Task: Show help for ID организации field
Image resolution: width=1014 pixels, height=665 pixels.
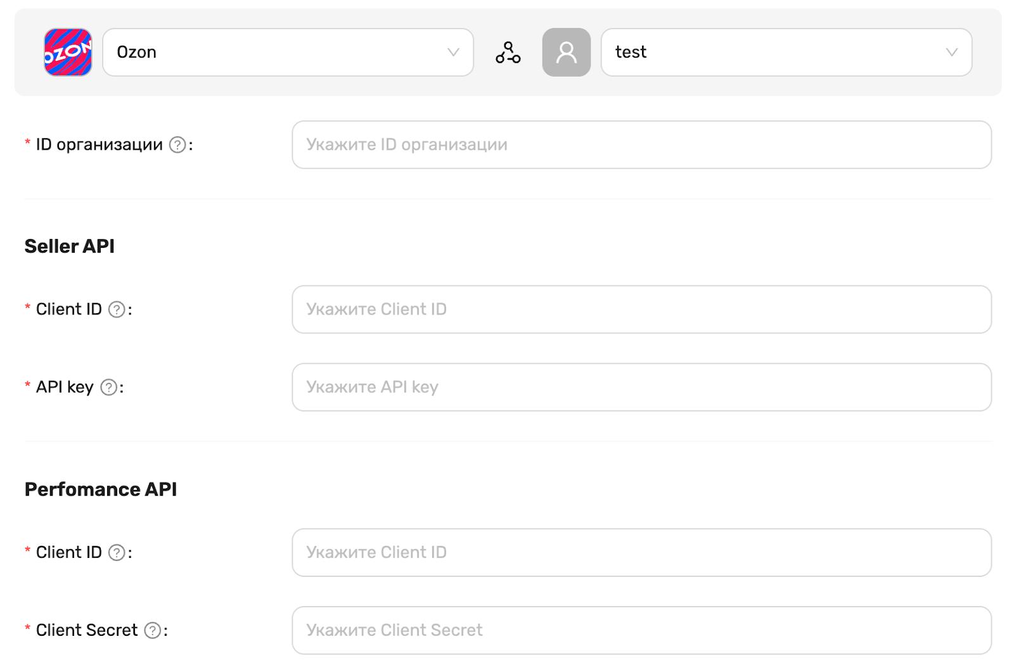Action: [178, 145]
